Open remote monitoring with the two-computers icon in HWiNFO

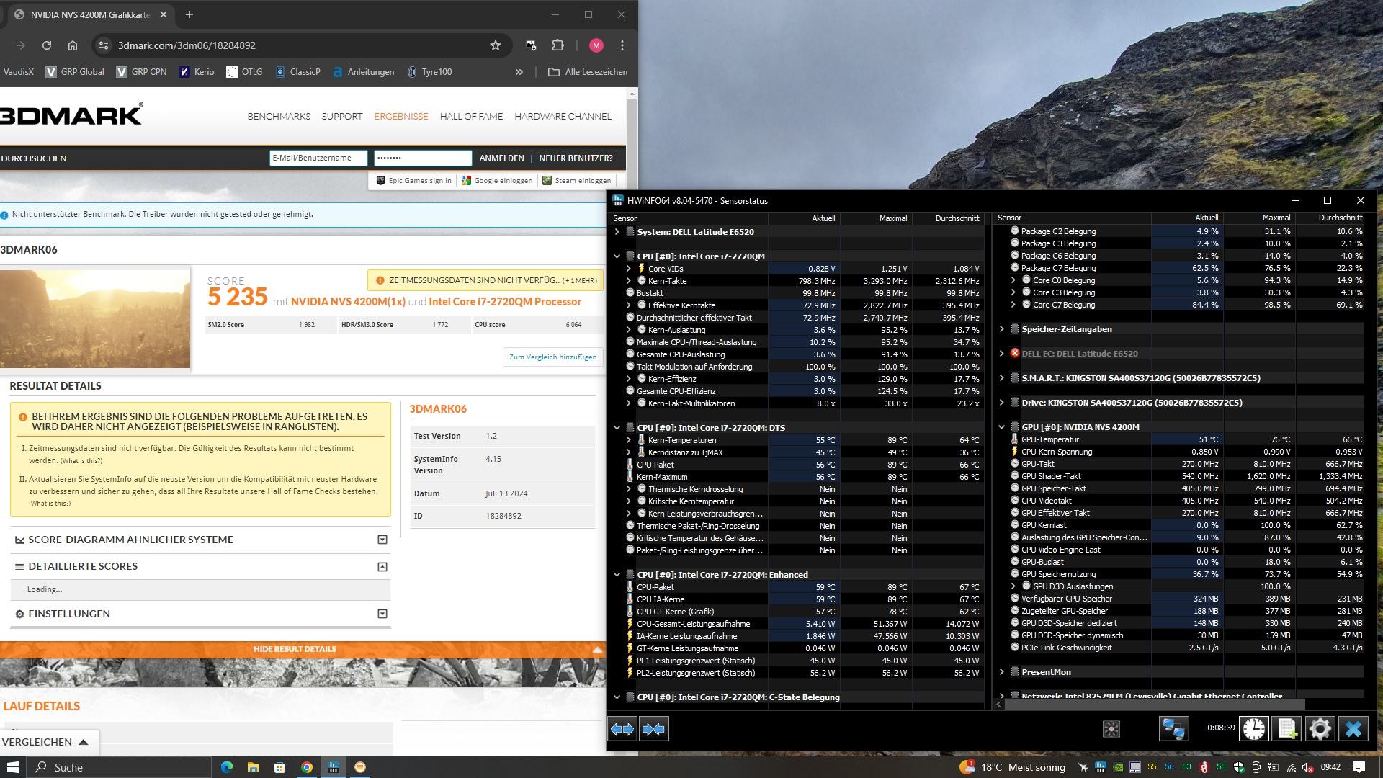pyautogui.click(x=1173, y=729)
